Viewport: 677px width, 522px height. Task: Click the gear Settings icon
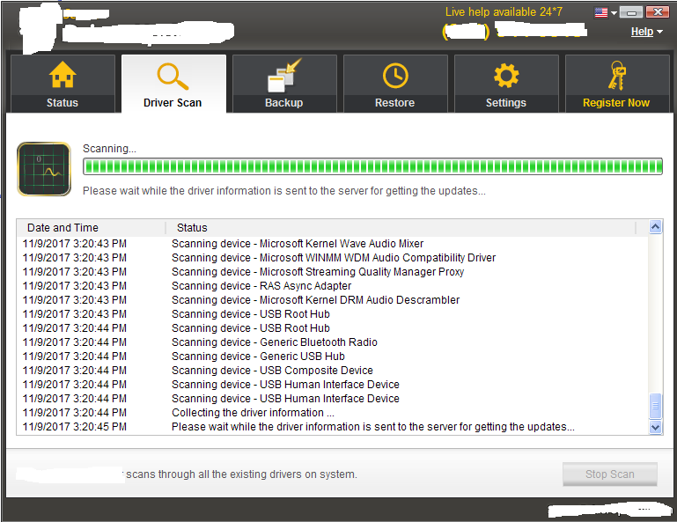click(506, 76)
